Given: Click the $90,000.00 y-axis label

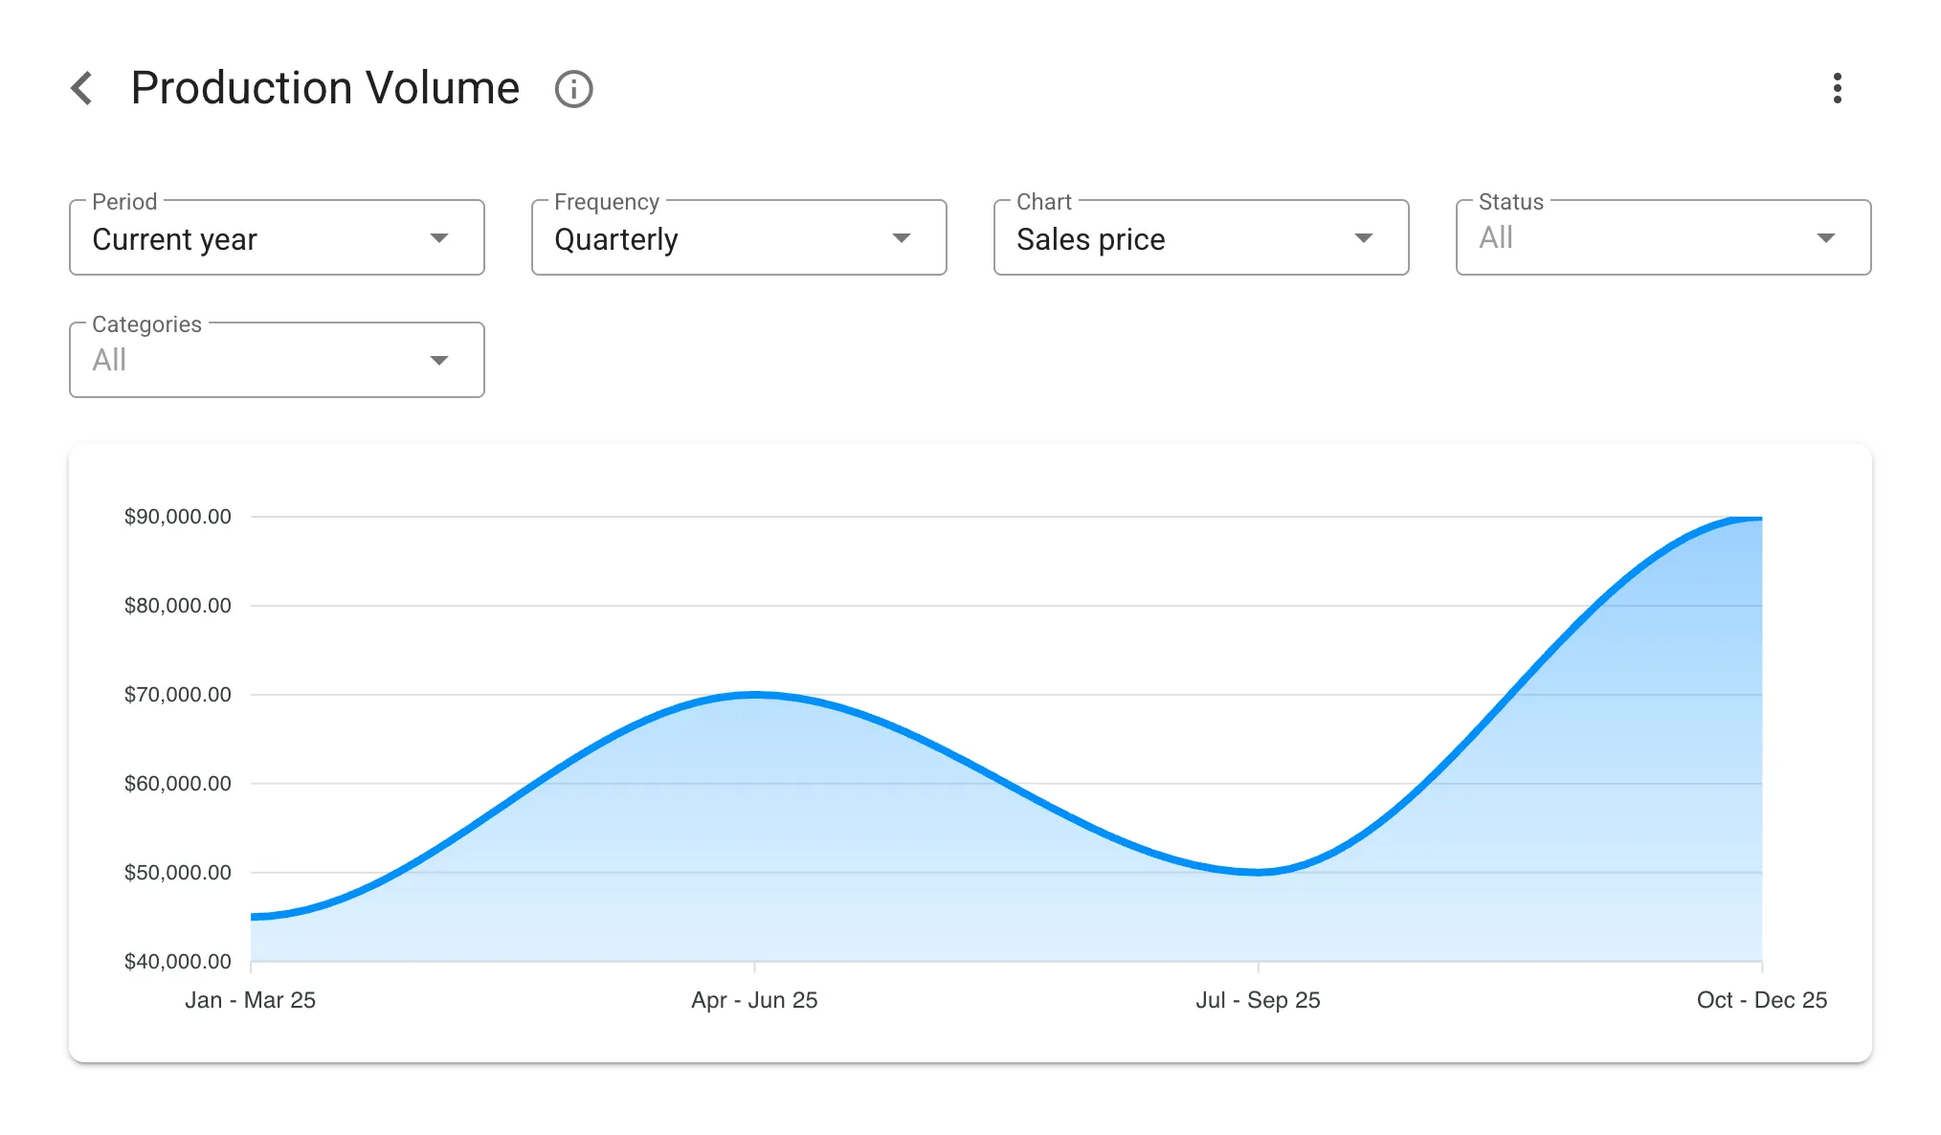Looking at the screenshot, I should (x=178, y=516).
